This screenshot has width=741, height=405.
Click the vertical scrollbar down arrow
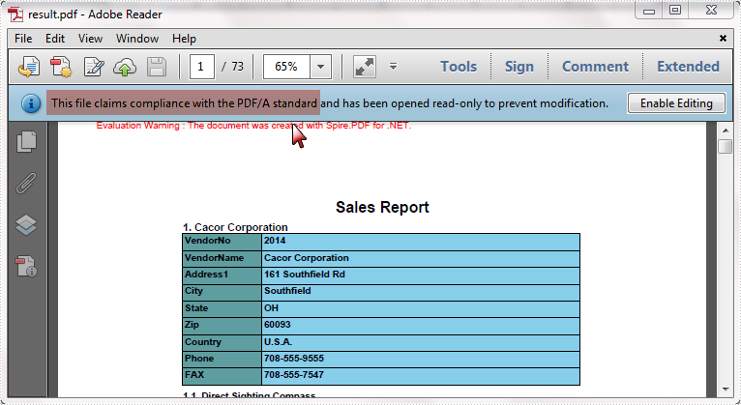(725, 390)
